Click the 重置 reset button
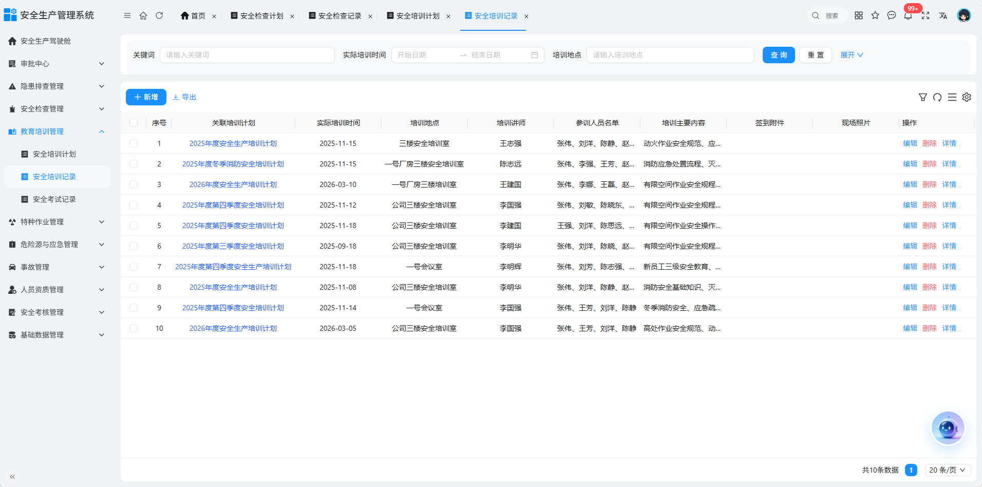982x487 pixels. point(816,55)
